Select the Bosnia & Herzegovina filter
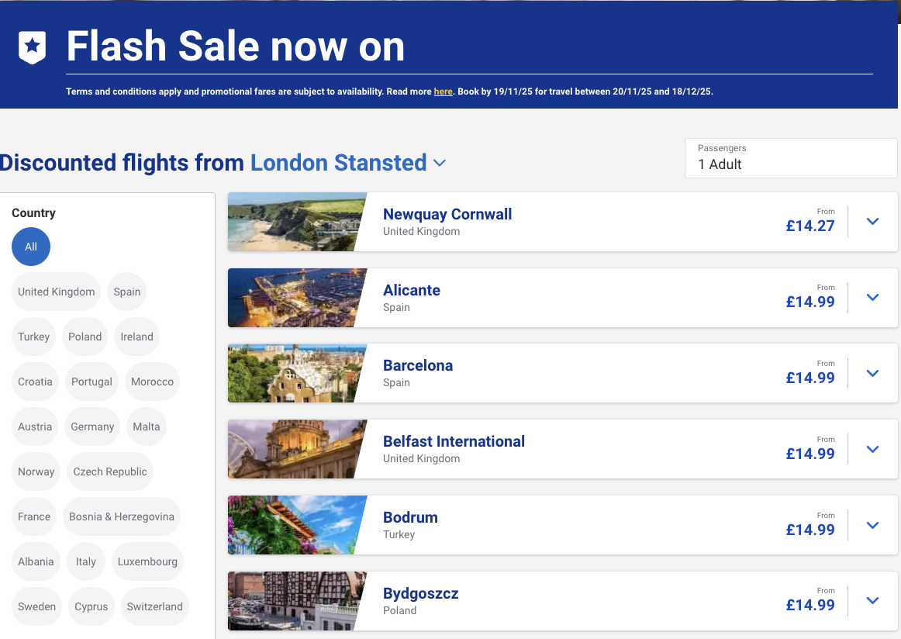This screenshot has height=639, width=901. [121, 516]
